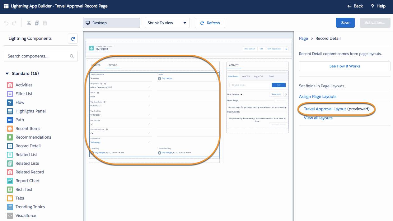Click the Refresh button in toolbar
393x221 pixels.
(x=210, y=23)
